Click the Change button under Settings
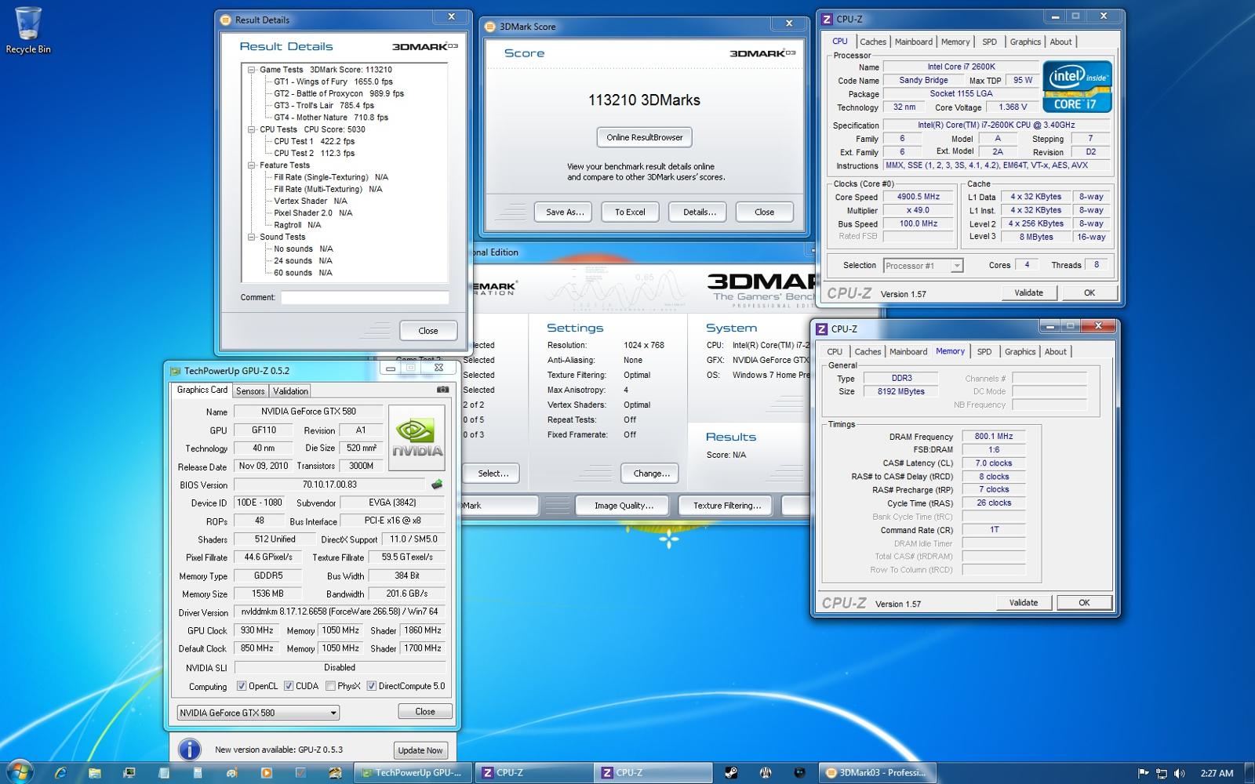The width and height of the screenshot is (1255, 784). tap(651, 474)
